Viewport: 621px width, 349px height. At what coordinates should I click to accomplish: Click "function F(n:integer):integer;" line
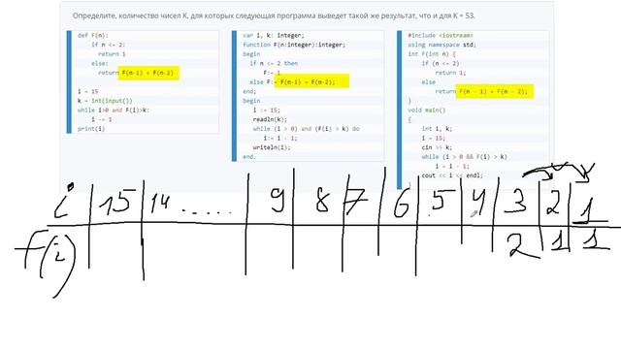click(294, 45)
